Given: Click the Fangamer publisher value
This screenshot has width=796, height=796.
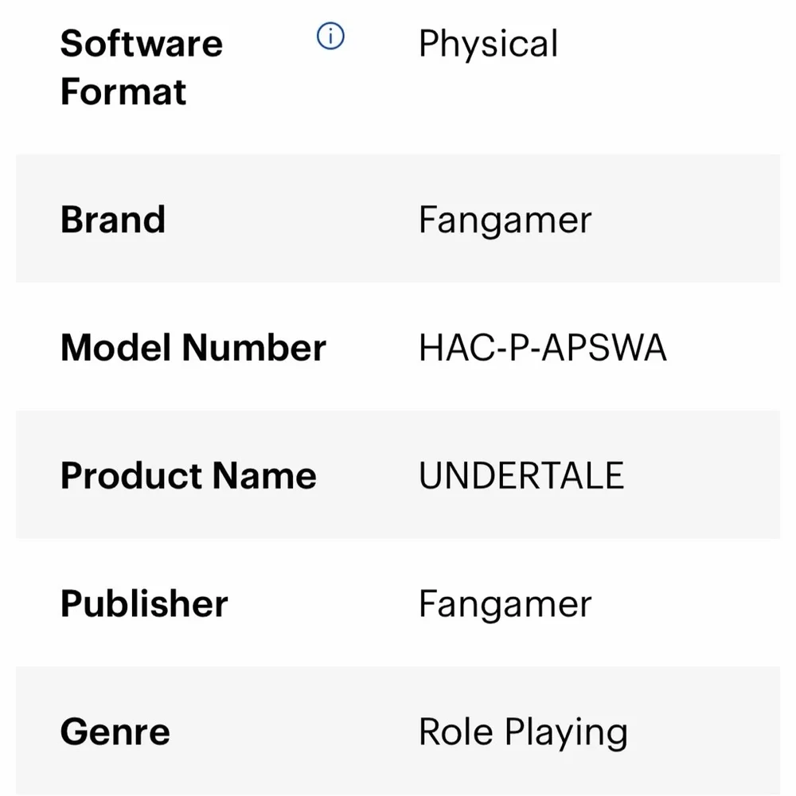Looking at the screenshot, I should pos(505,605).
